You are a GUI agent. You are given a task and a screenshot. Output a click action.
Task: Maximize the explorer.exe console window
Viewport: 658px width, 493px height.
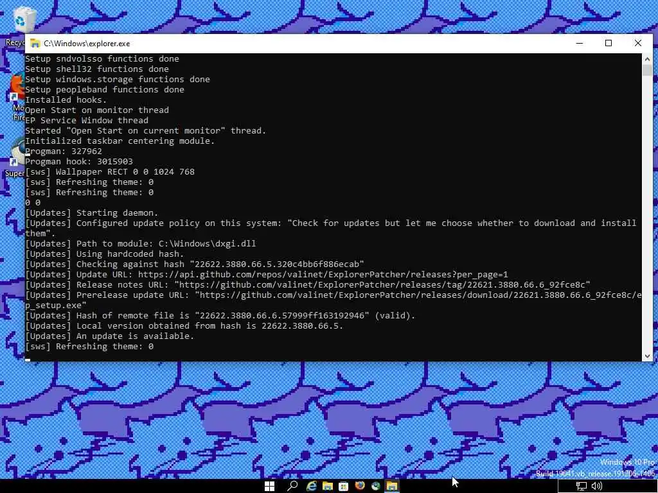[x=609, y=43]
